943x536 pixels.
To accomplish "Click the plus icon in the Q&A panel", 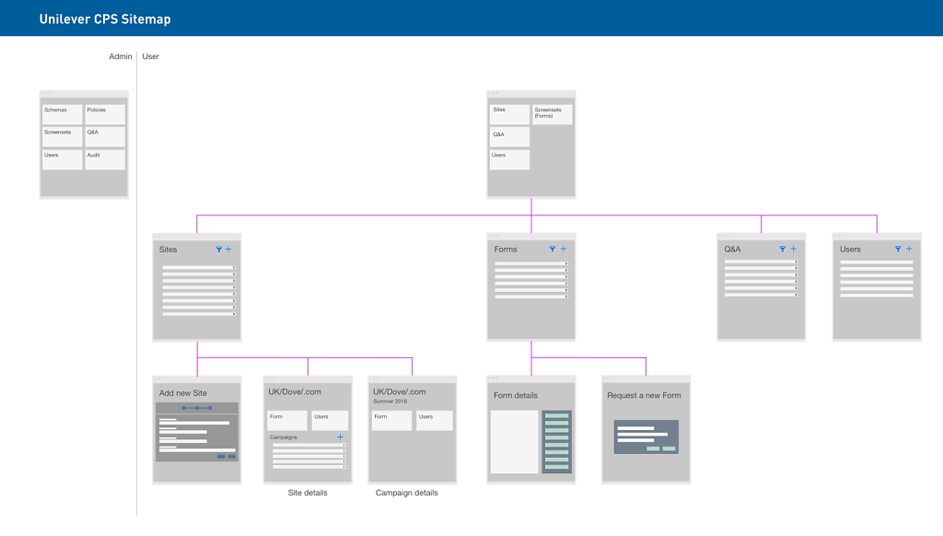I will pos(793,249).
